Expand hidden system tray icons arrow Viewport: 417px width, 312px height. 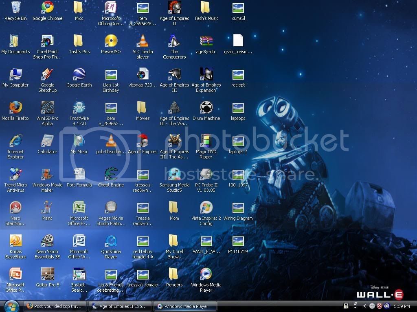click(x=364, y=306)
